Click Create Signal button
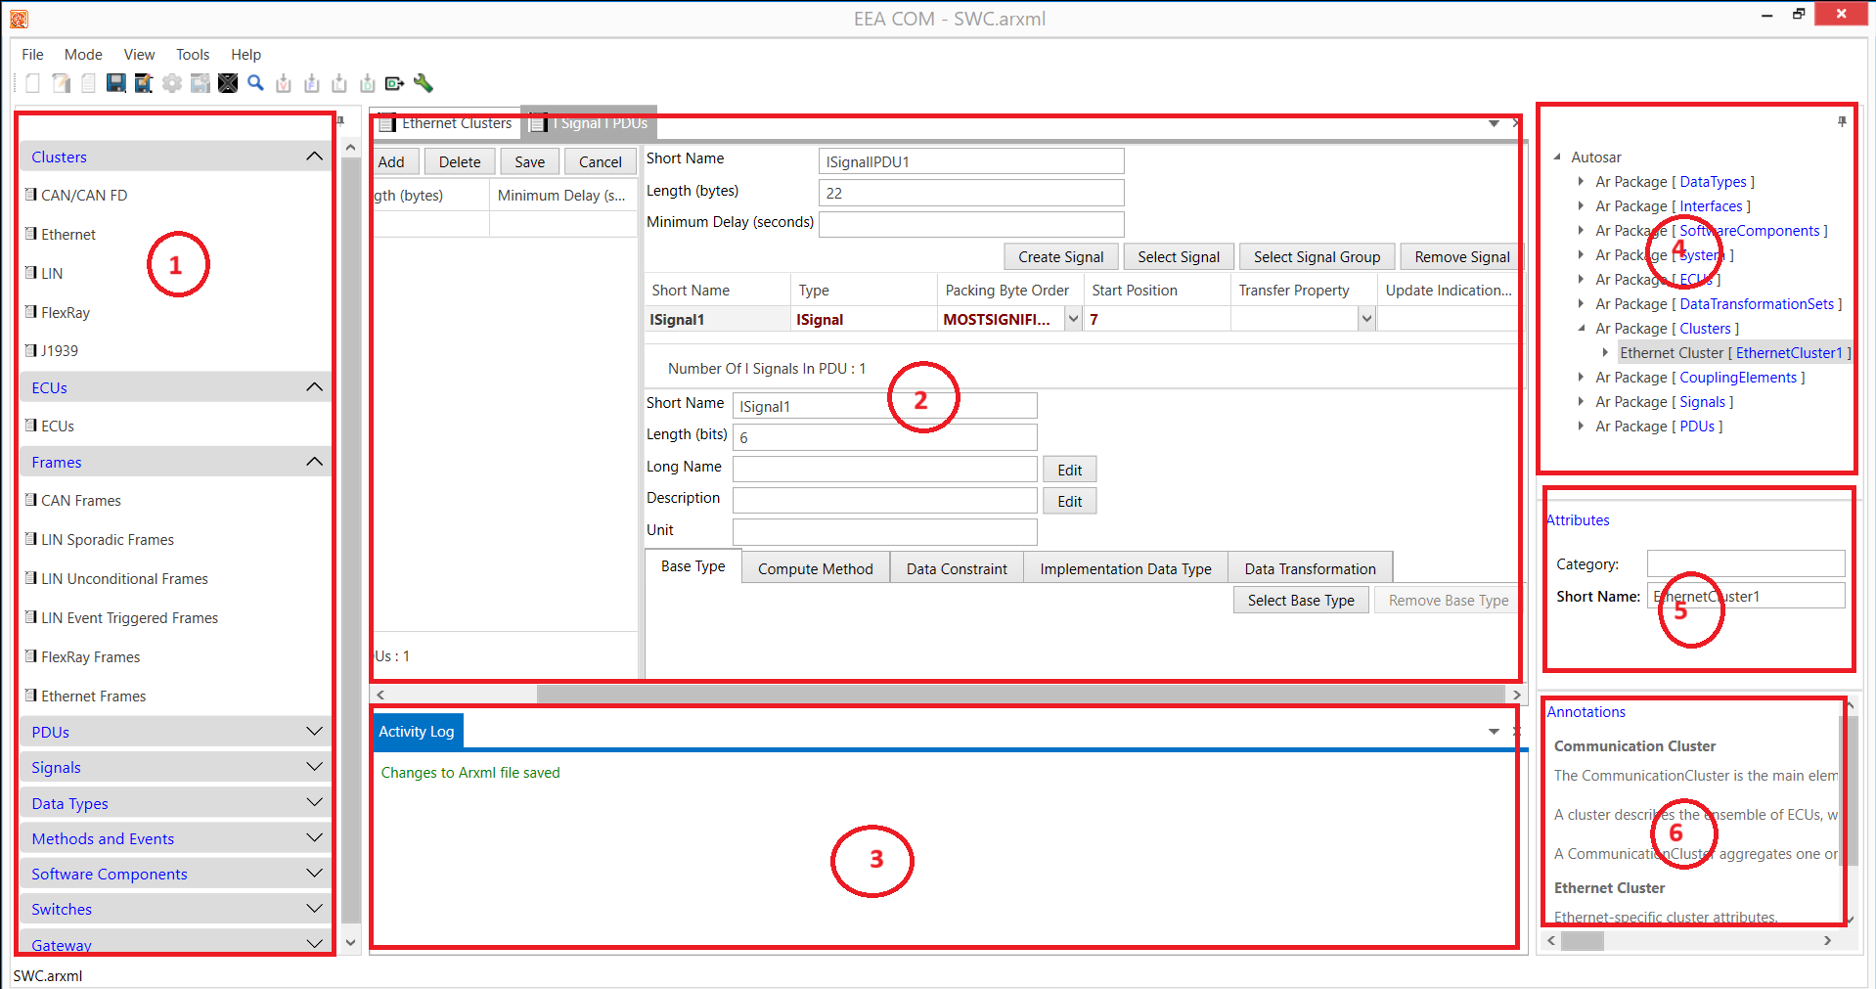The image size is (1876, 989). [1061, 256]
